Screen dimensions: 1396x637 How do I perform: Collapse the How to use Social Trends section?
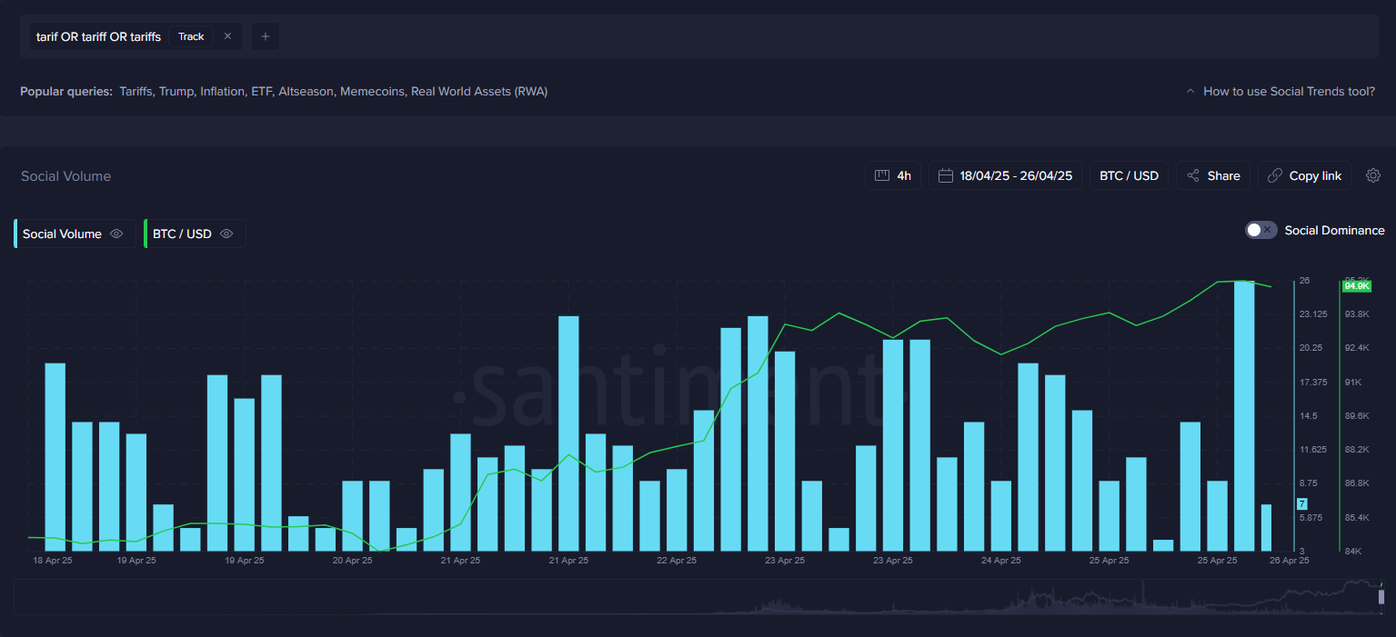pos(1190,91)
